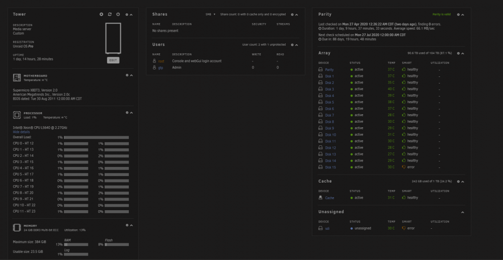This screenshot has width=503, height=260.
Task: Open the sdi unassigned device link
Action: click(327, 229)
